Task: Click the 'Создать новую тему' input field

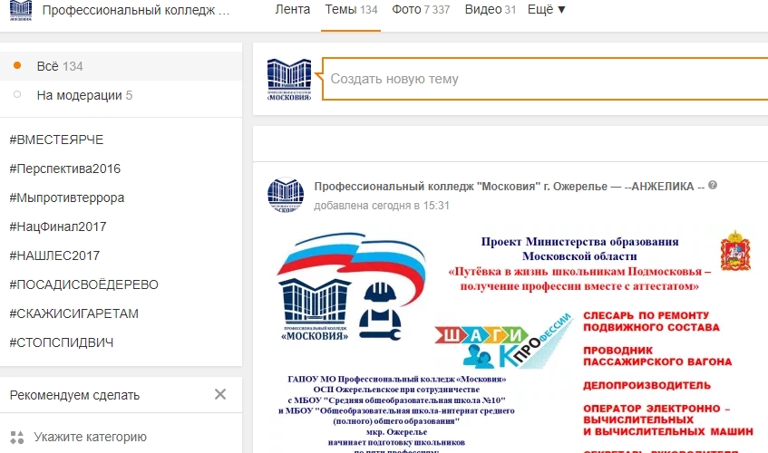Action: coord(544,79)
